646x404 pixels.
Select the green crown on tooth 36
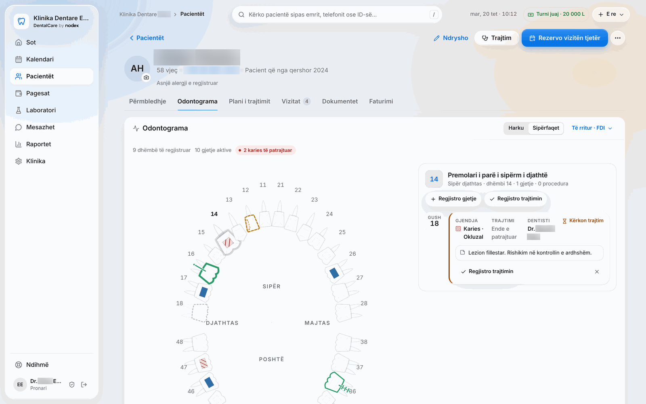pyautogui.click(x=335, y=382)
